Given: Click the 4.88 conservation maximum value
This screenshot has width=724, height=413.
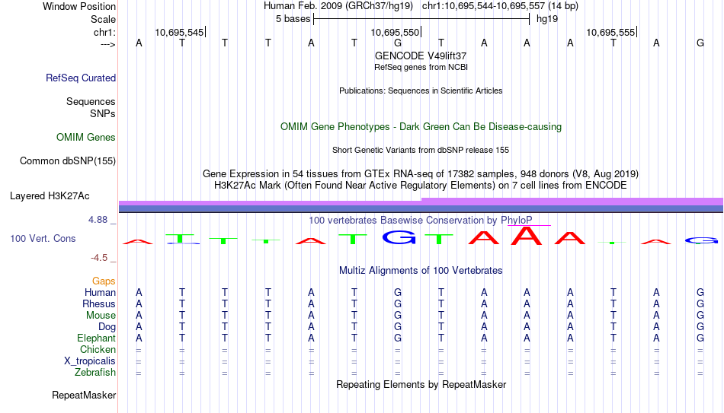Looking at the screenshot, I should click(98, 220).
